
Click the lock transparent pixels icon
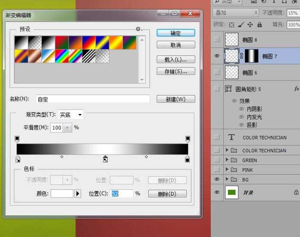231,25
